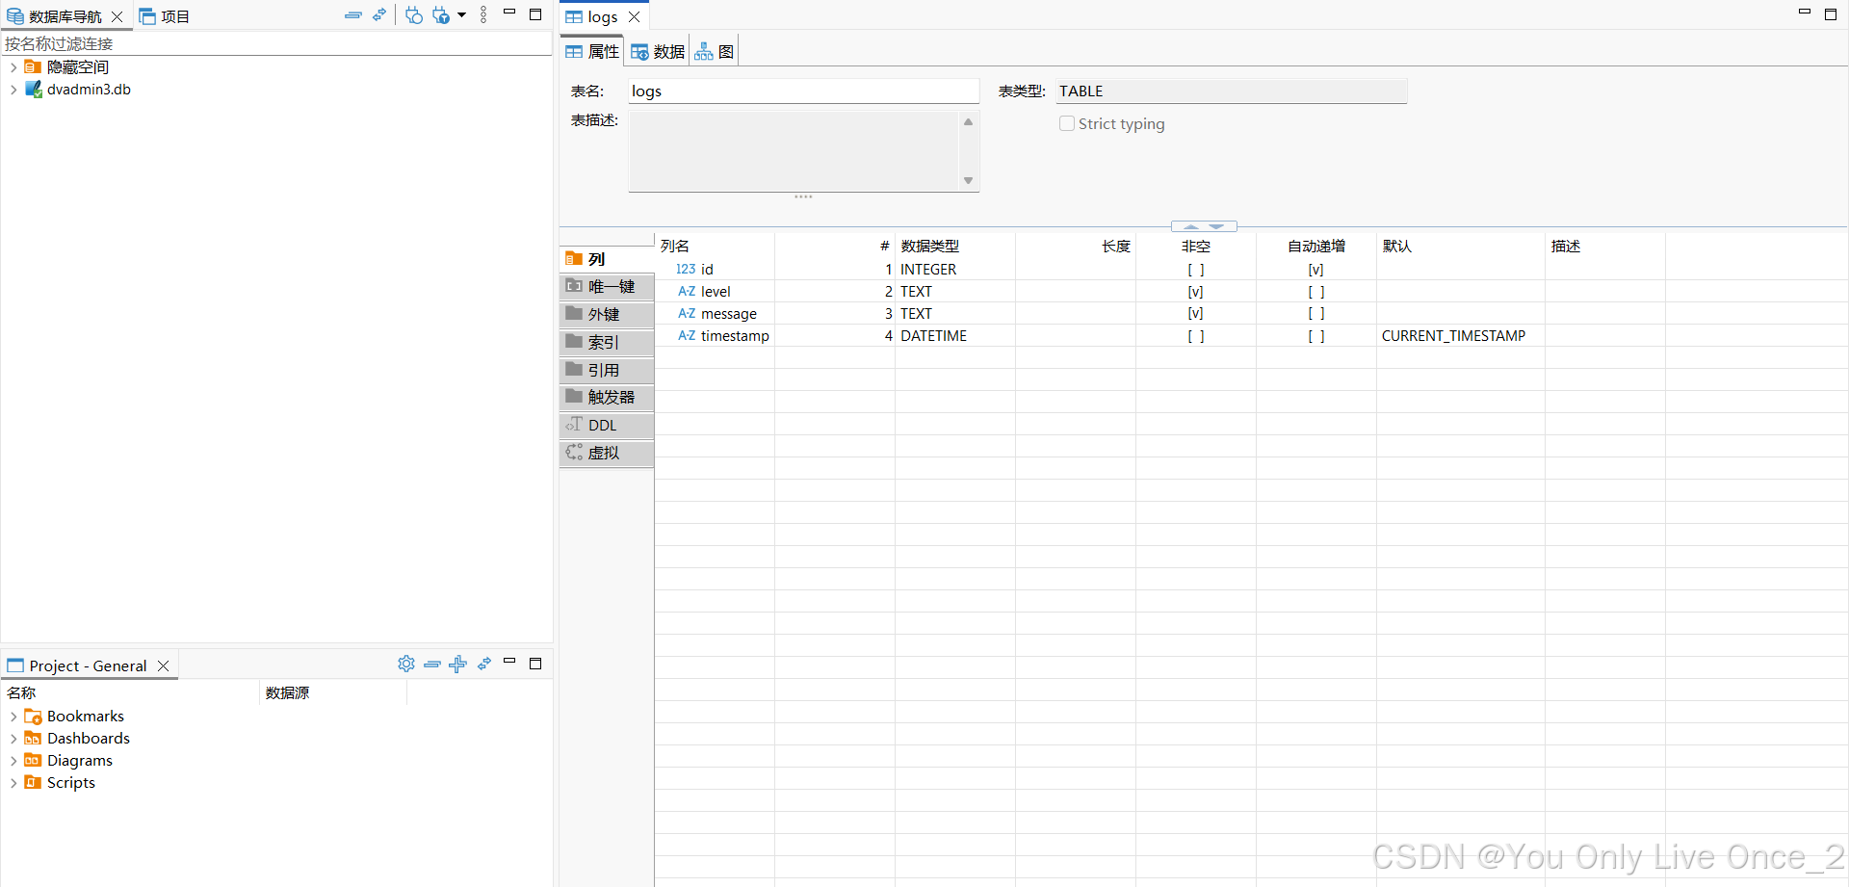Viewport: 1849px width, 887px height.
Task: Sort by 数据类型 column header
Action: point(954,247)
